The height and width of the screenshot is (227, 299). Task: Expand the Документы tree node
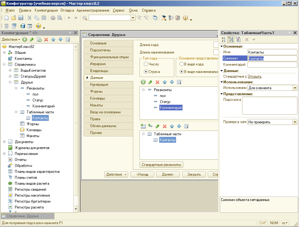click(4, 142)
